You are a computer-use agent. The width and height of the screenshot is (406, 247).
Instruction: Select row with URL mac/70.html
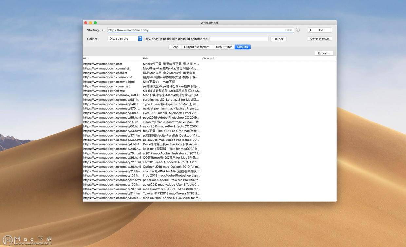pos(210,153)
